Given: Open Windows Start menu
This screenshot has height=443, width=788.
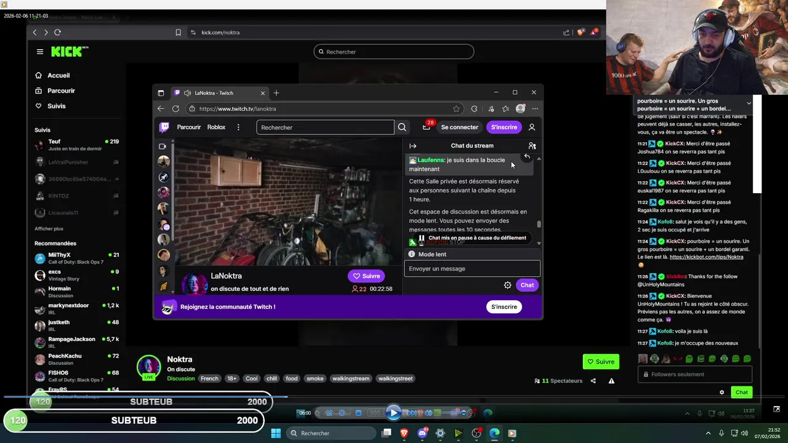Looking at the screenshot, I should point(276,433).
